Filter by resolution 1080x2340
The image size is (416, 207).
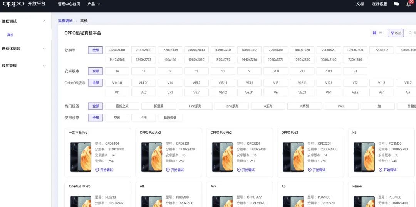(223, 50)
